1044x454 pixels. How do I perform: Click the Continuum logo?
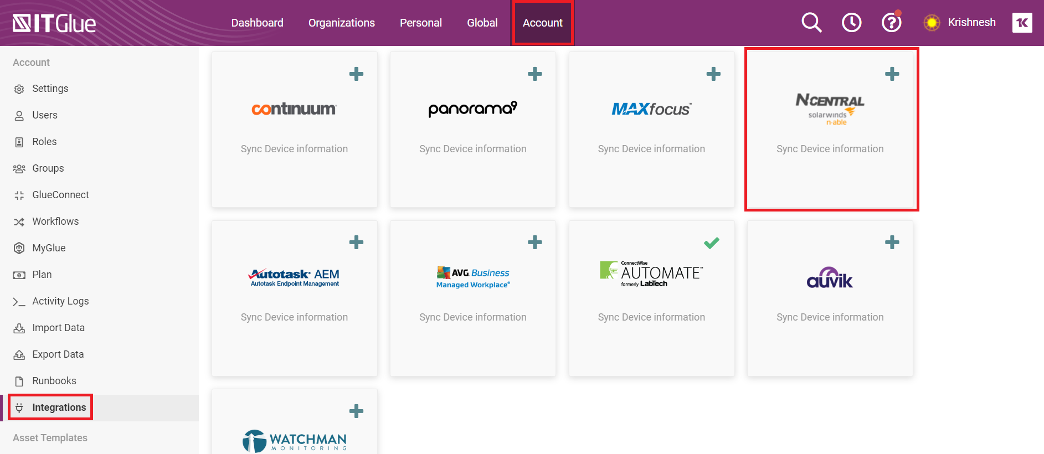point(294,109)
